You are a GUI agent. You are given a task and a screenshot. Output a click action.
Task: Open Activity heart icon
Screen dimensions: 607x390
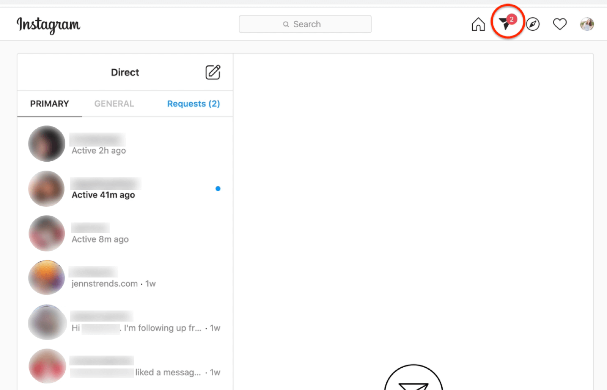pyautogui.click(x=560, y=24)
